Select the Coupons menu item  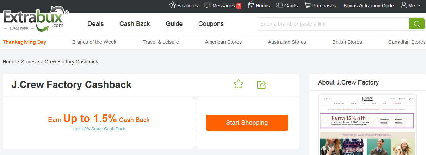click(x=211, y=24)
